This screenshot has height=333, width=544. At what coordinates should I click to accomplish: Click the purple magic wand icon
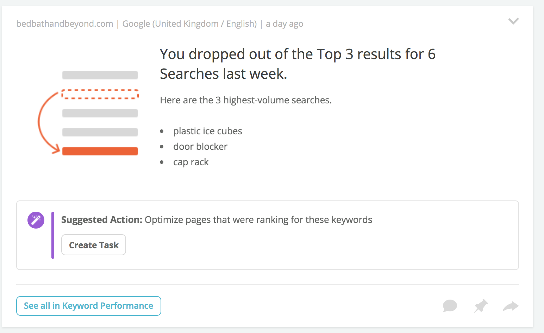[x=36, y=220]
